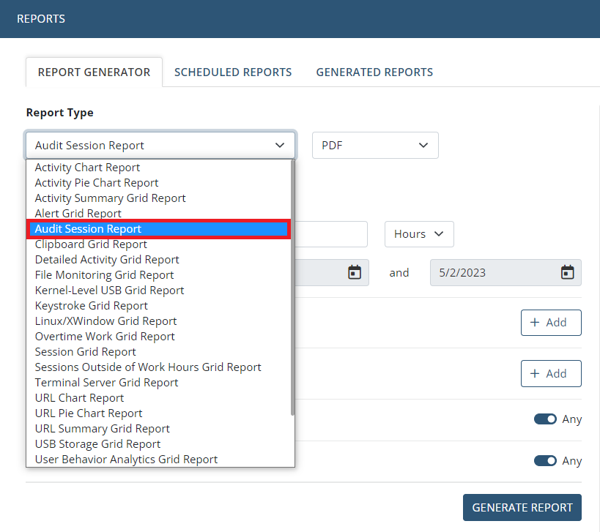Screen dimensions: 600x532
Task: Click the 5/2/2023 end date field
Action: coord(491,272)
